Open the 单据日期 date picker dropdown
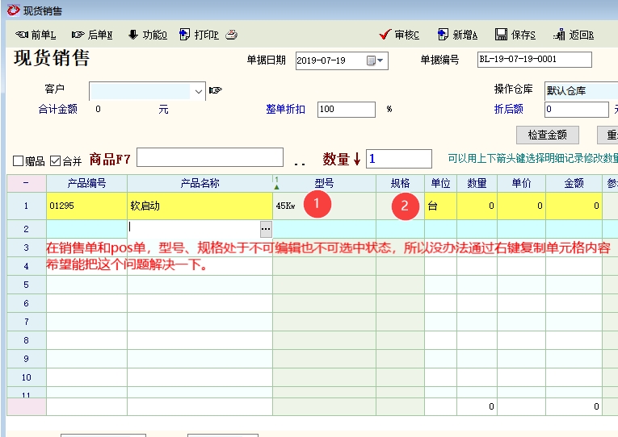Screen dimensions: 618x437 point(376,60)
